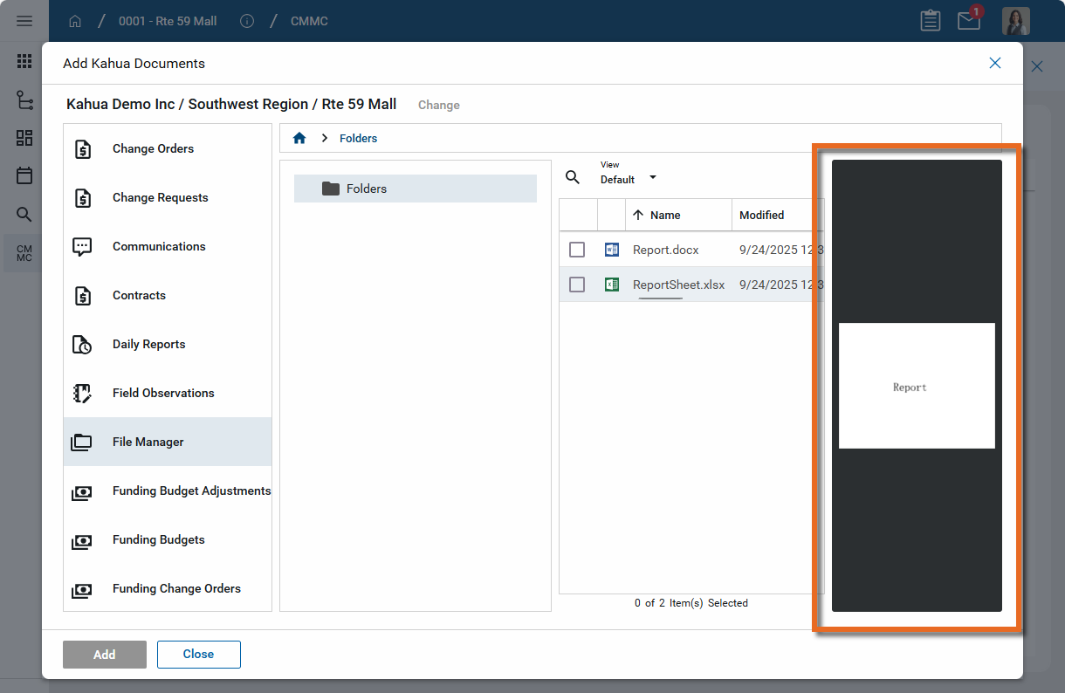The image size is (1065, 693).
Task: Click the user profile avatar
Action: (x=1015, y=21)
